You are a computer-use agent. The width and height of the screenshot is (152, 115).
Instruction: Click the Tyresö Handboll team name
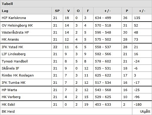[15, 61]
